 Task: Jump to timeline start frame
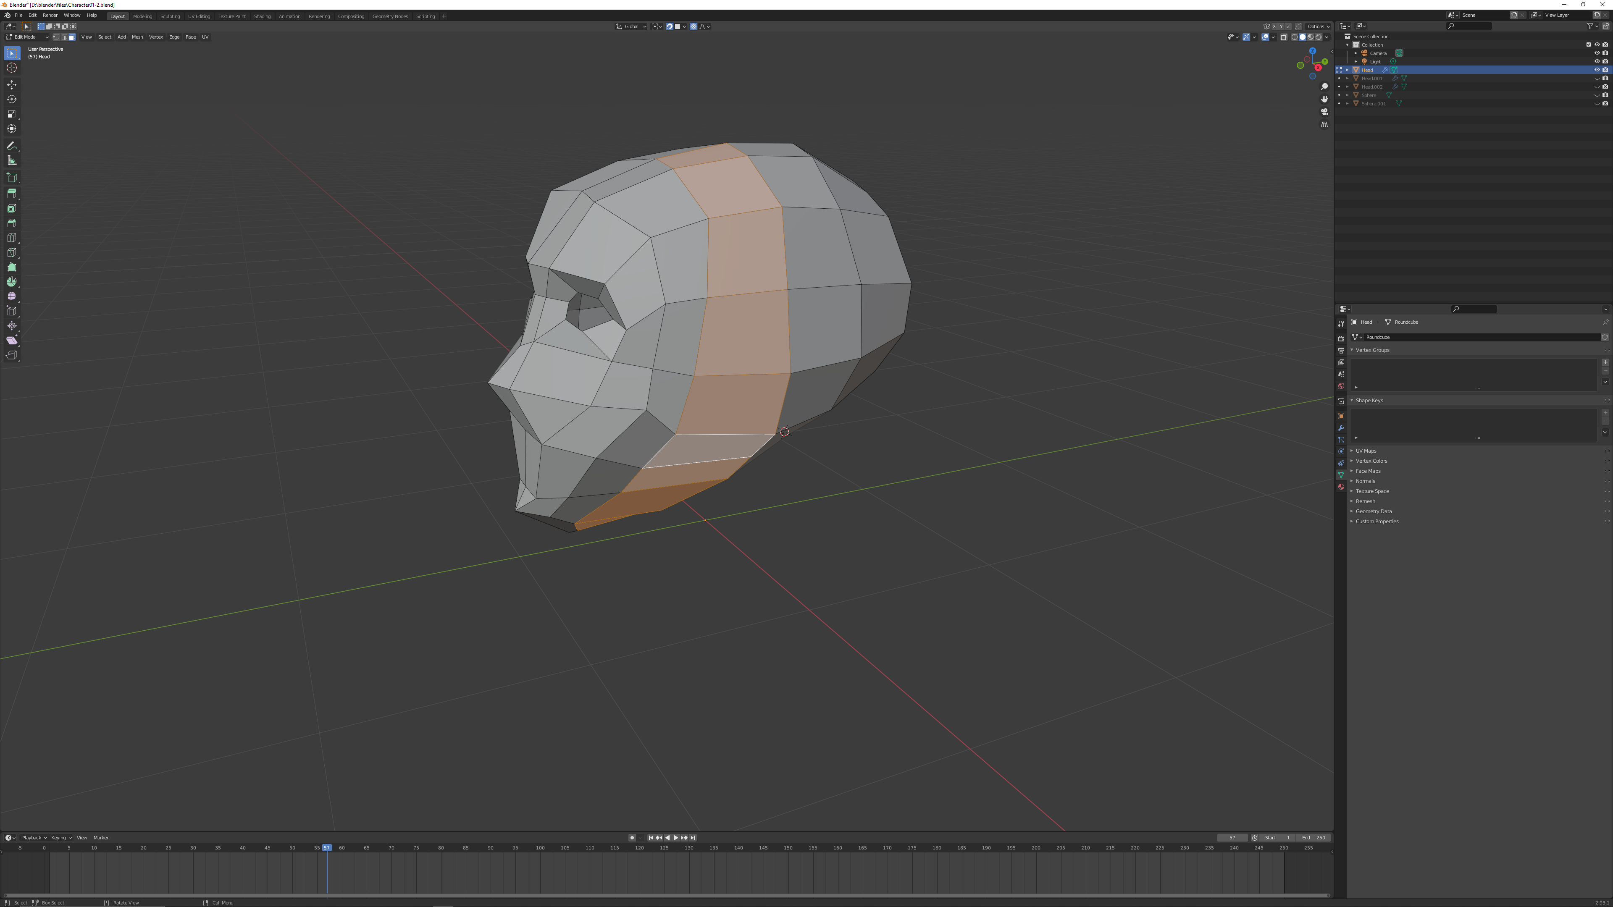[651, 838]
